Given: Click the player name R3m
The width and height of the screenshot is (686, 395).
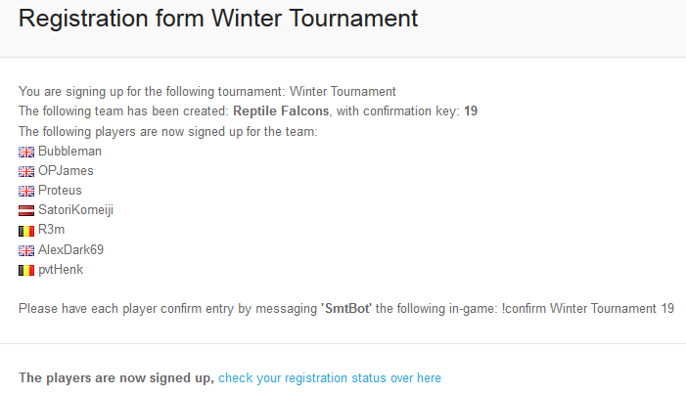Looking at the screenshot, I should coord(52,230).
